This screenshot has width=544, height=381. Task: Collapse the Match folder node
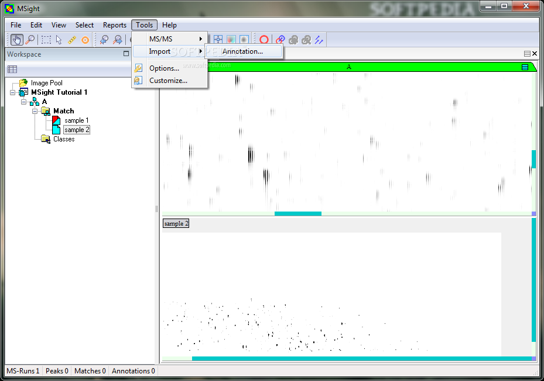35,111
